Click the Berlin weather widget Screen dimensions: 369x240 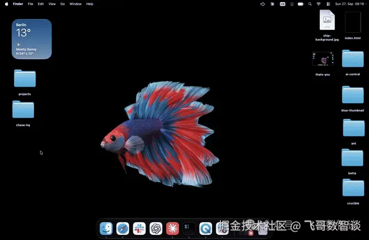point(32,39)
